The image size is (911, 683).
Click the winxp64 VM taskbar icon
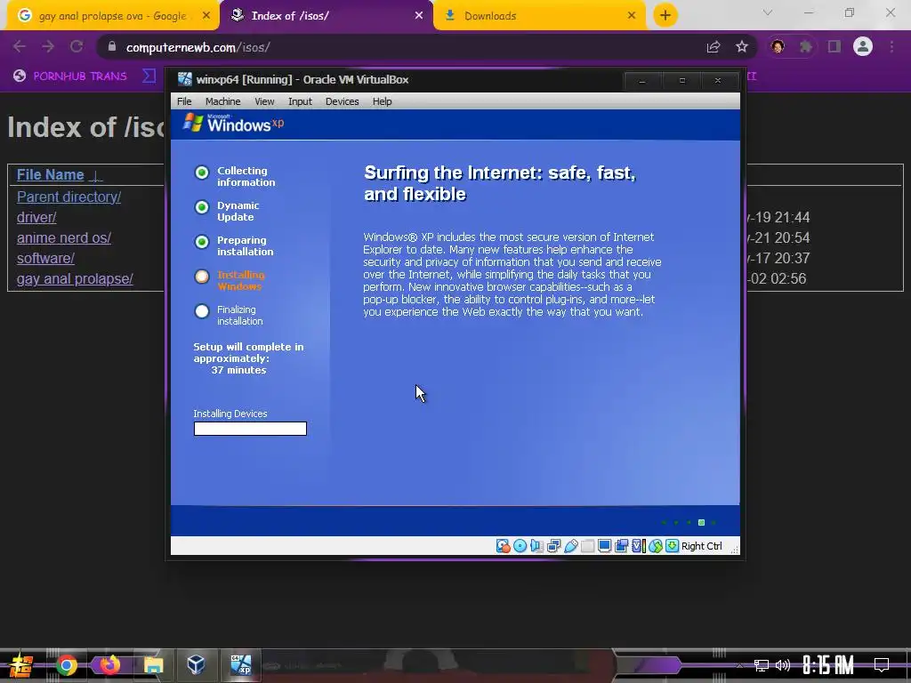pos(240,665)
